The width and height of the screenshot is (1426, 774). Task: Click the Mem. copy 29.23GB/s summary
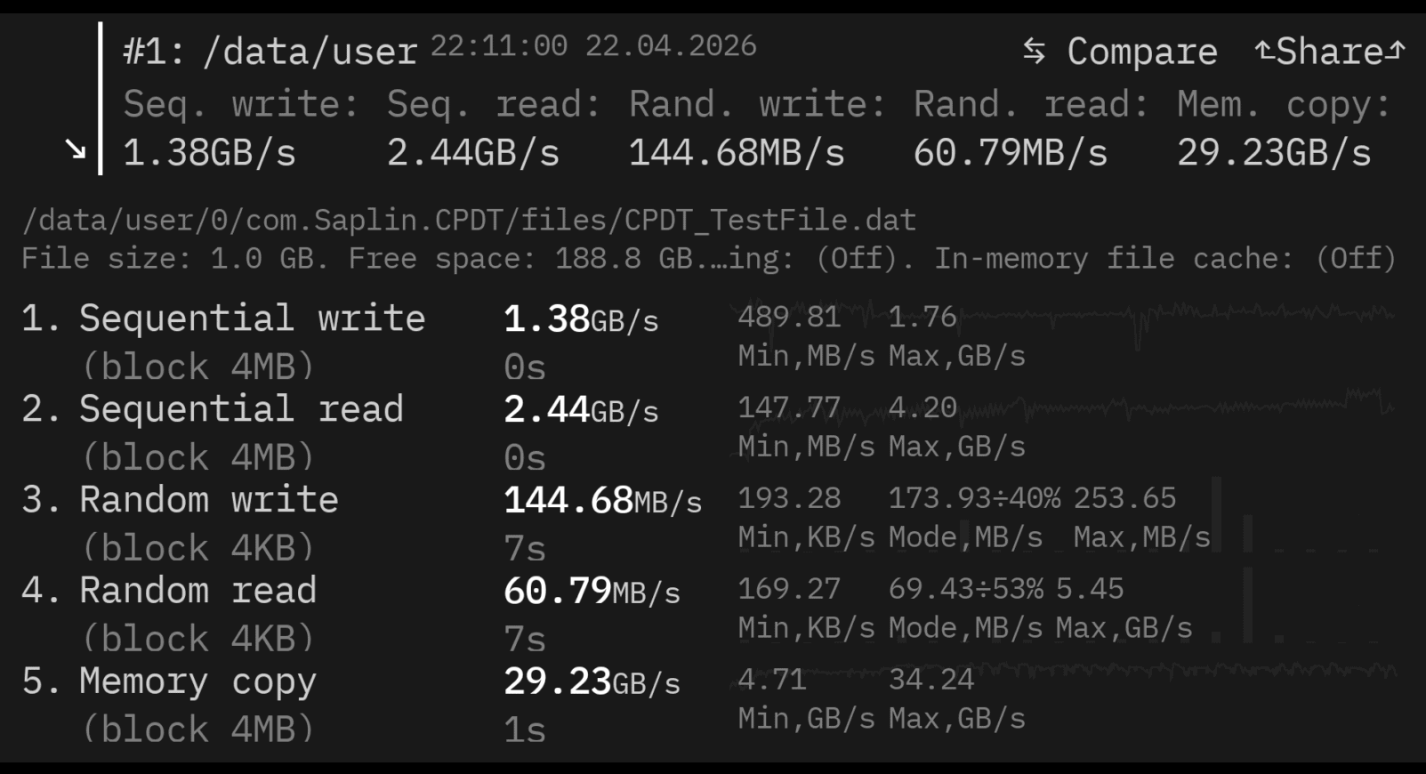click(x=1283, y=128)
